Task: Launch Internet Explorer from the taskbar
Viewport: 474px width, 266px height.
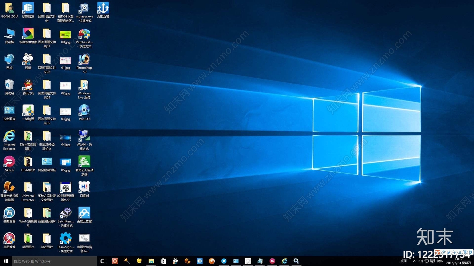Action: pos(284,261)
